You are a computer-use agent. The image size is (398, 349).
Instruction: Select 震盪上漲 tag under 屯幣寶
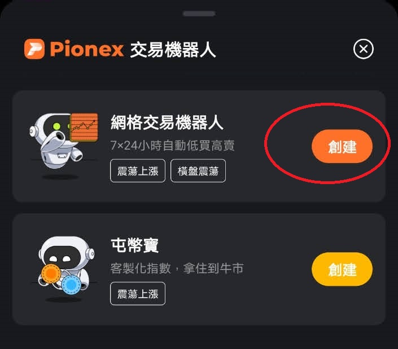[138, 294]
